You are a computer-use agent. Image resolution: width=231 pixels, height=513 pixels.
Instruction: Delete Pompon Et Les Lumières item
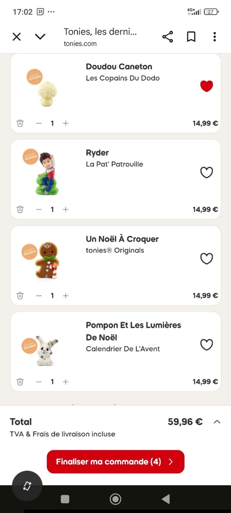pyautogui.click(x=20, y=381)
